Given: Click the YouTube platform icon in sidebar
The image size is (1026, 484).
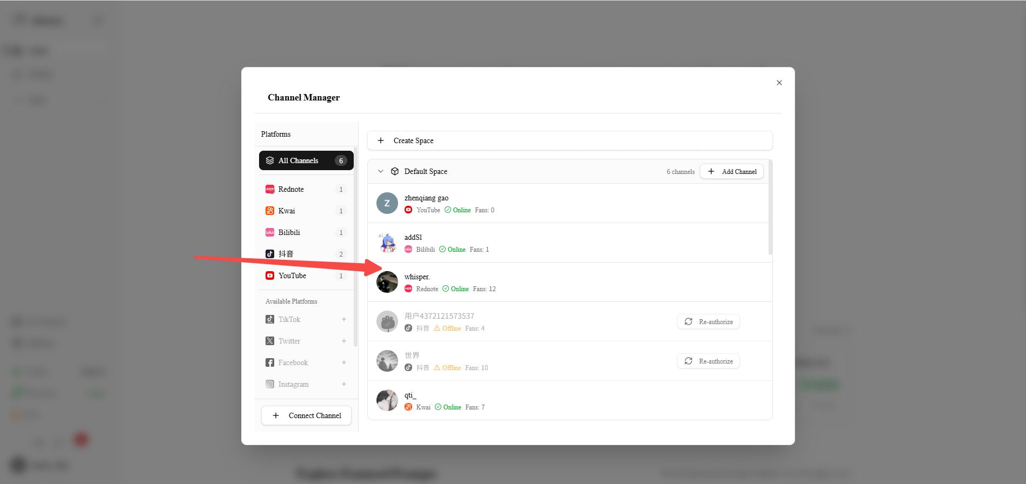Looking at the screenshot, I should 269,275.
